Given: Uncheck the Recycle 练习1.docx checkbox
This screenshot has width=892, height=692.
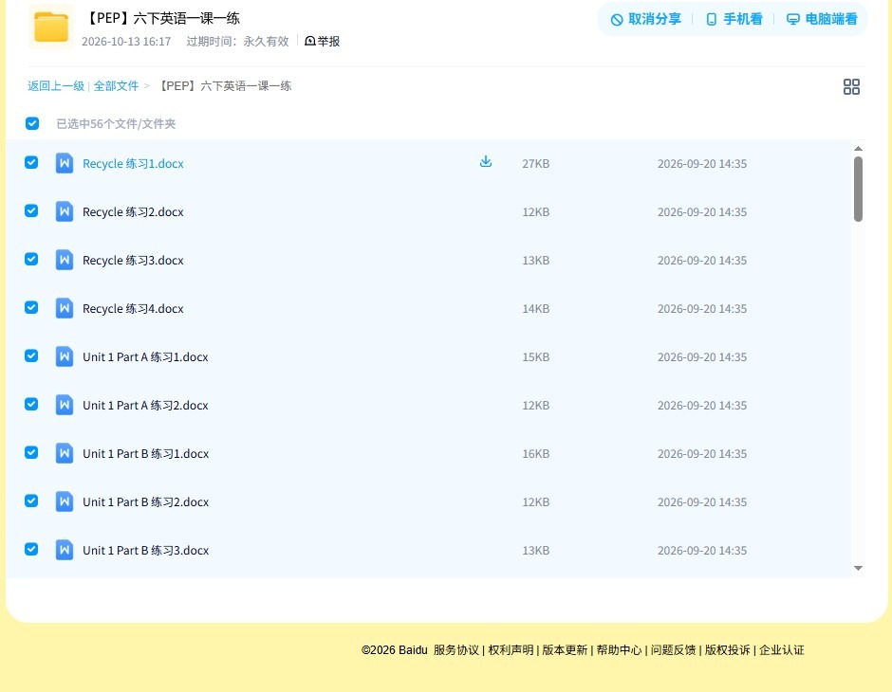Looking at the screenshot, I should [31, 162].
